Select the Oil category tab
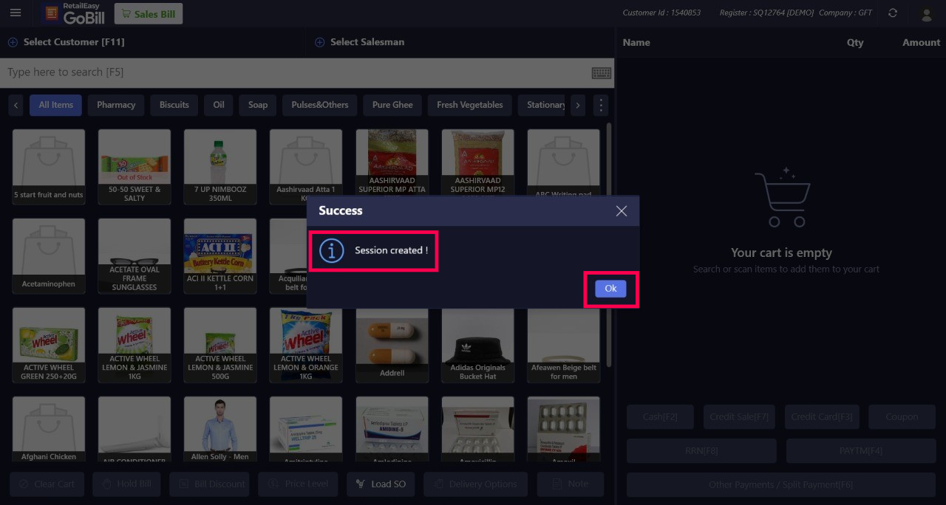This screenshot has height=505, width=946. 219,105
